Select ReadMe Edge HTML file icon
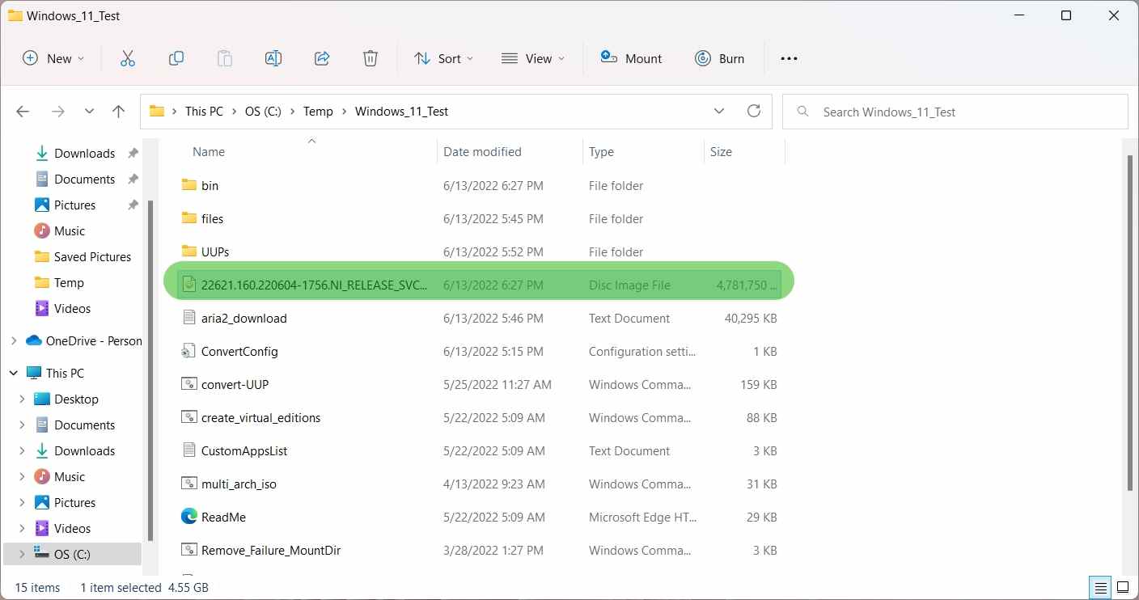 [189, 517]
